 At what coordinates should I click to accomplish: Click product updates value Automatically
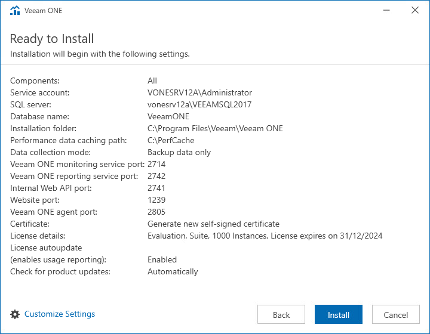[173, 272]
